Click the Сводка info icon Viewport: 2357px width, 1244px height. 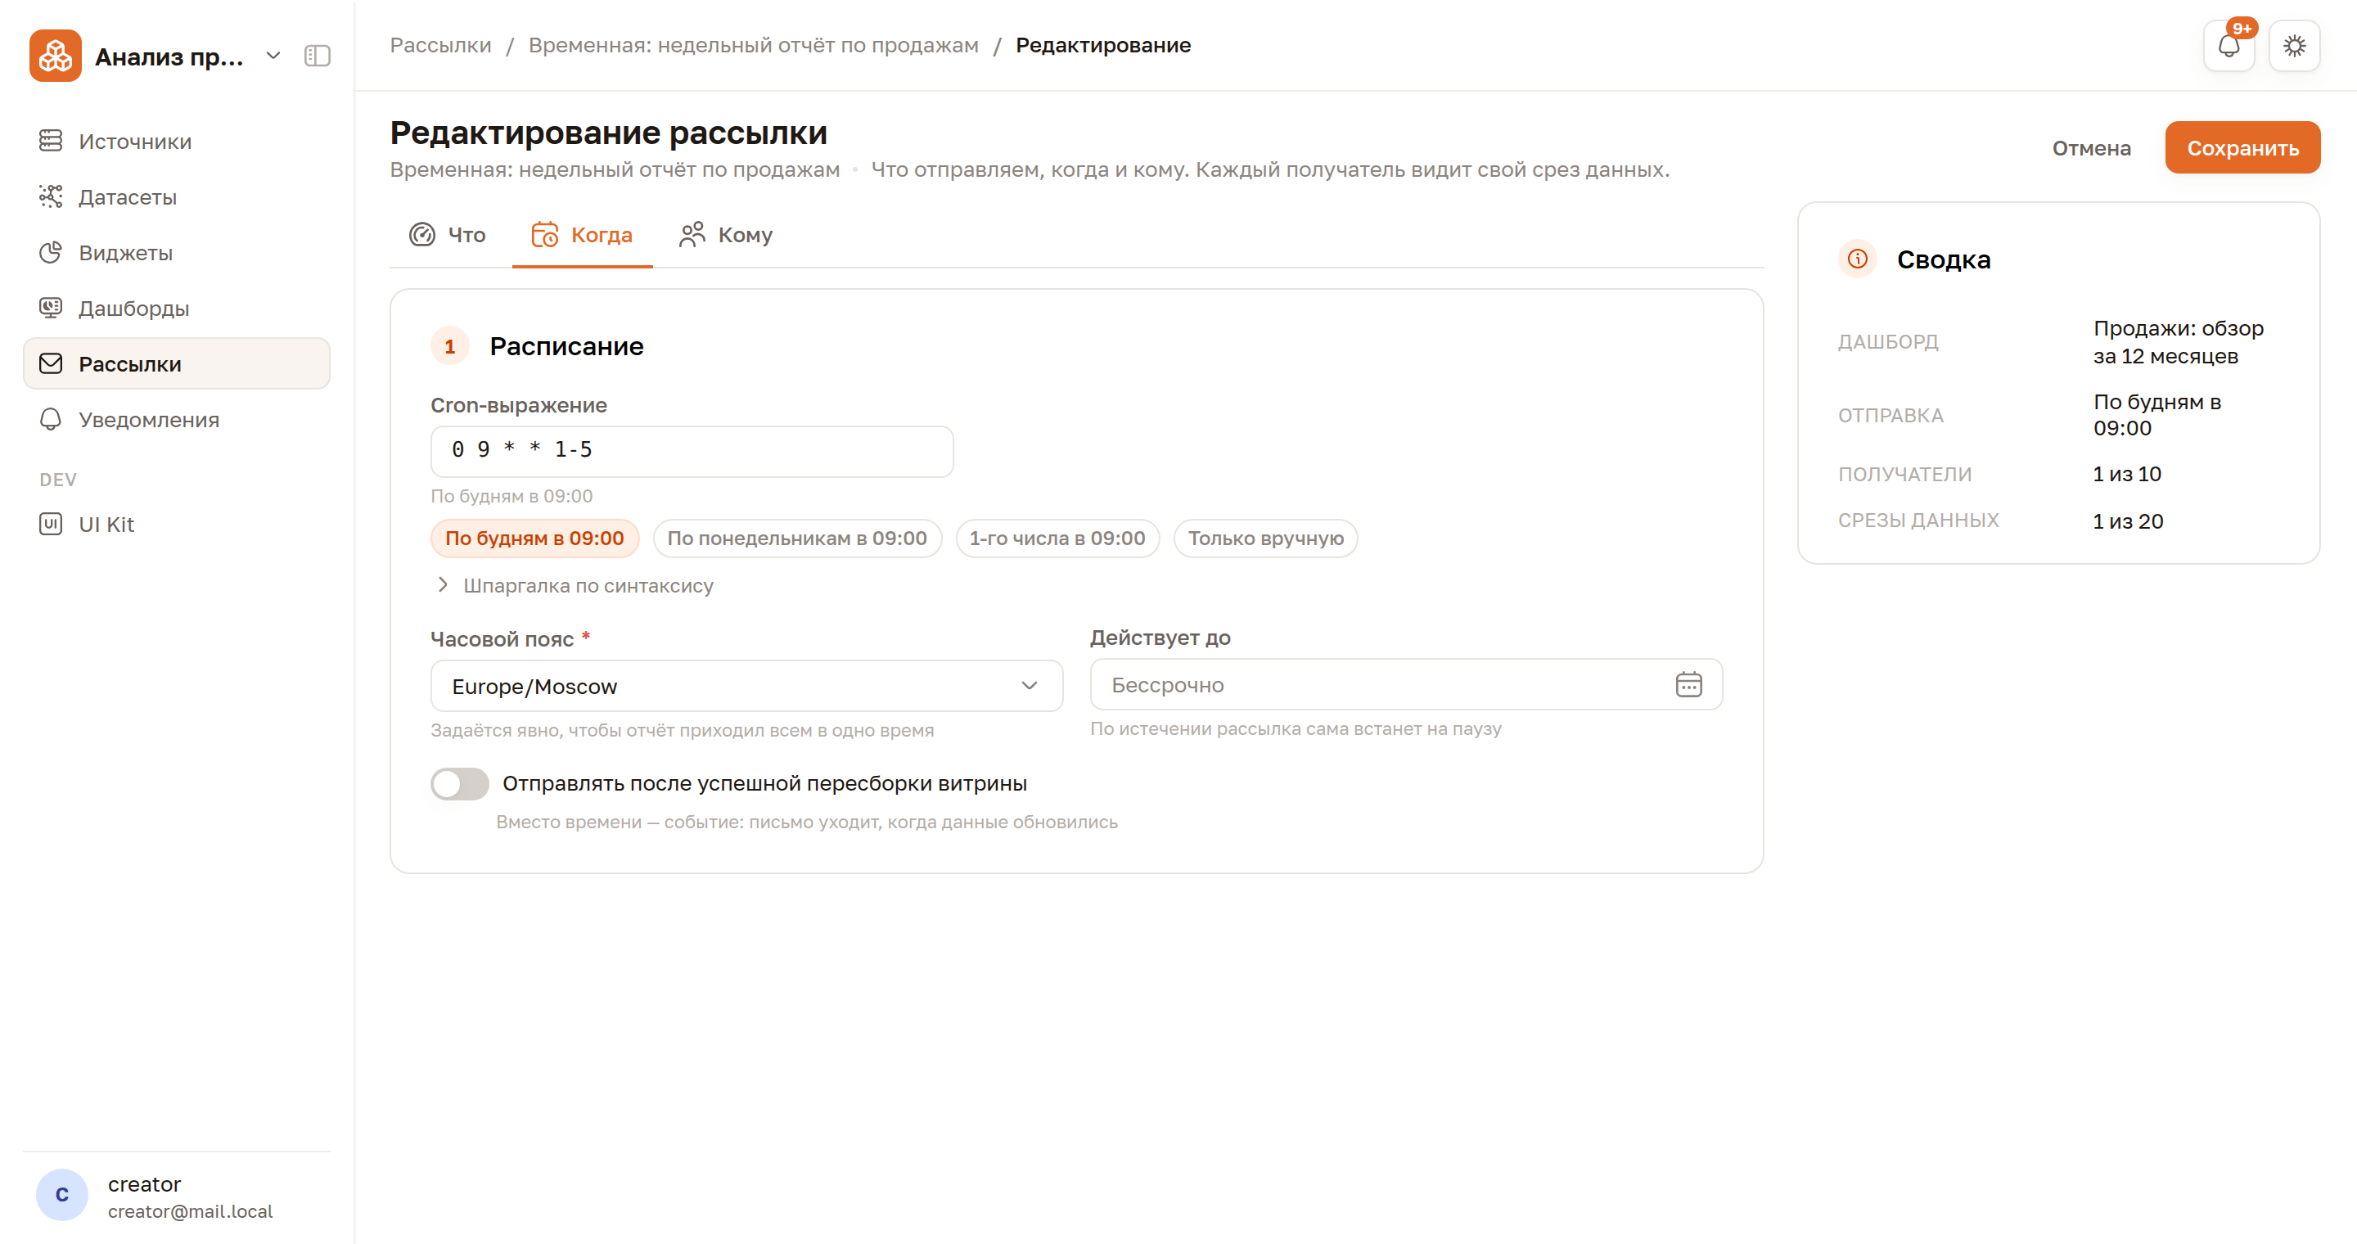[1858, 259]
